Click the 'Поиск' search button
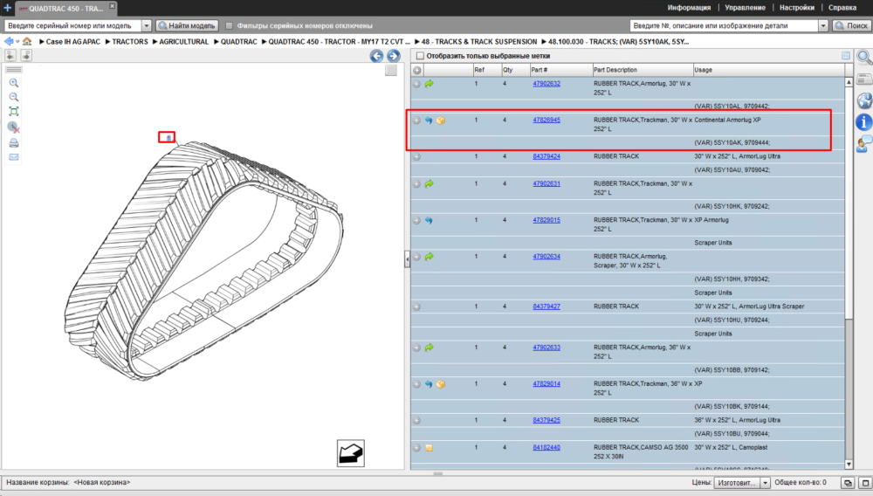Viewport: 873px width, 496px height. [852, 25]
